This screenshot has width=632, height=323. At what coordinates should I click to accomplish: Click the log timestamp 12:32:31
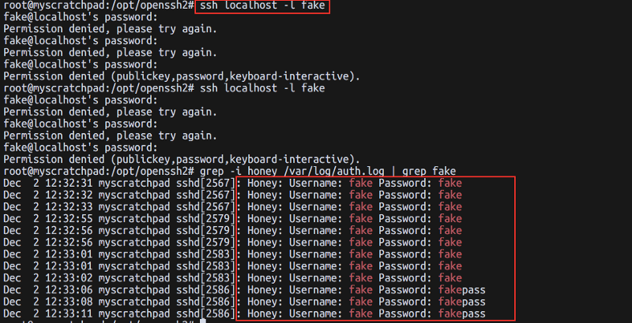pyautogui.click(x=66, y=183)
